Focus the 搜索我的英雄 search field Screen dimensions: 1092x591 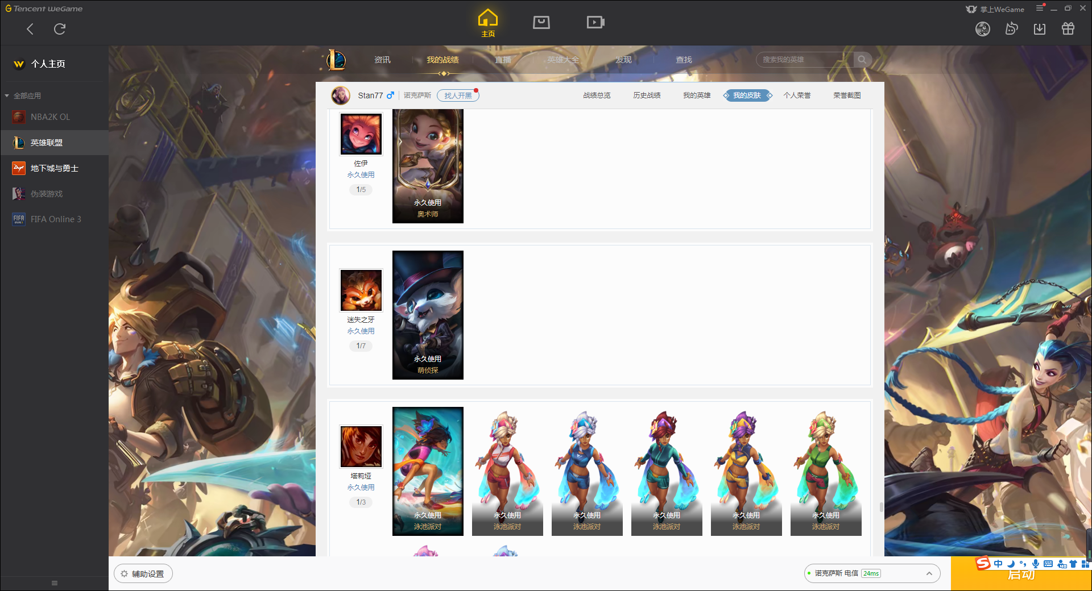coord(805,60)
